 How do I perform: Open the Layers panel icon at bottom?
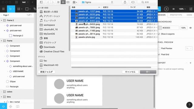(3, 106)
